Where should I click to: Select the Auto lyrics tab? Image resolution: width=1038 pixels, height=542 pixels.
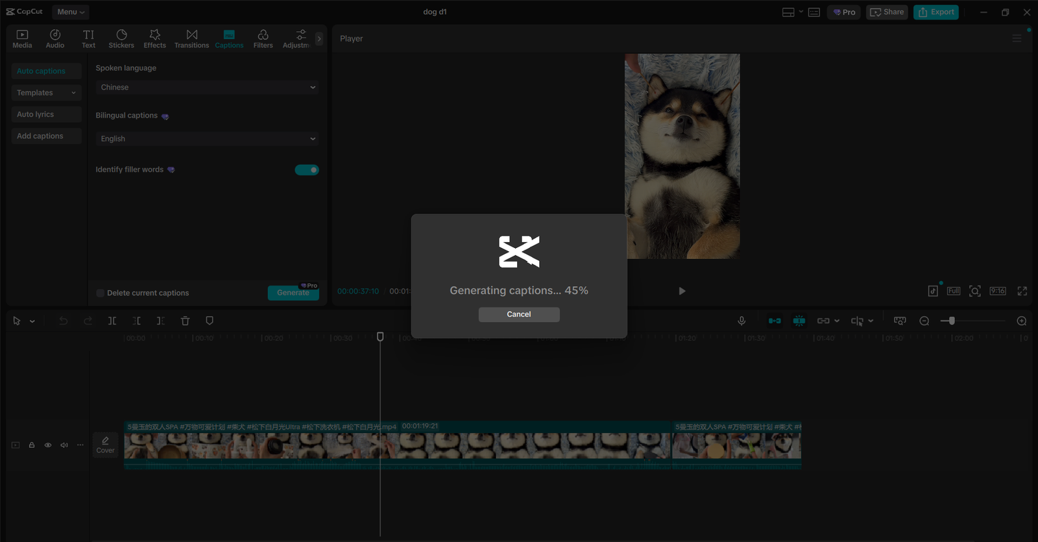click(x=46, y=114)
